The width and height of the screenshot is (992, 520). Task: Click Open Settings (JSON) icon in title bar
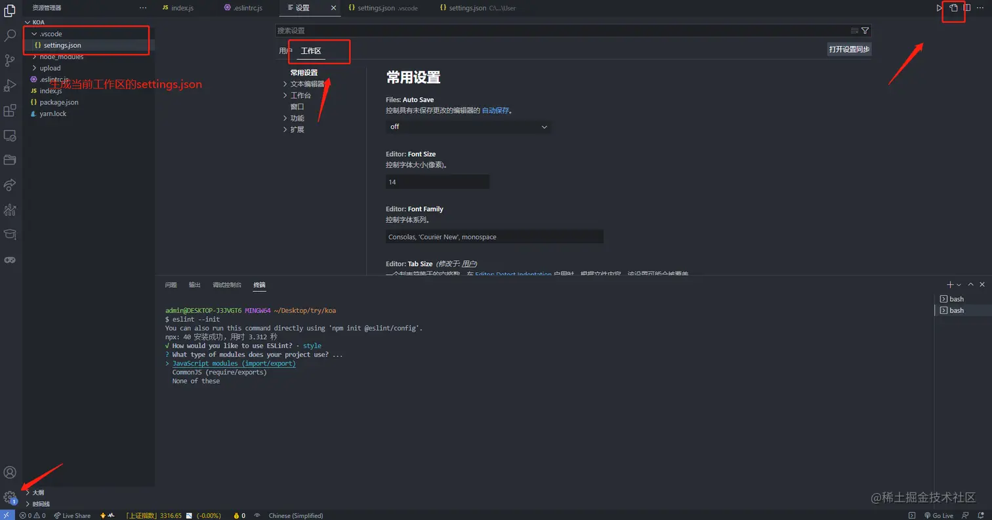tap(953, 8)
